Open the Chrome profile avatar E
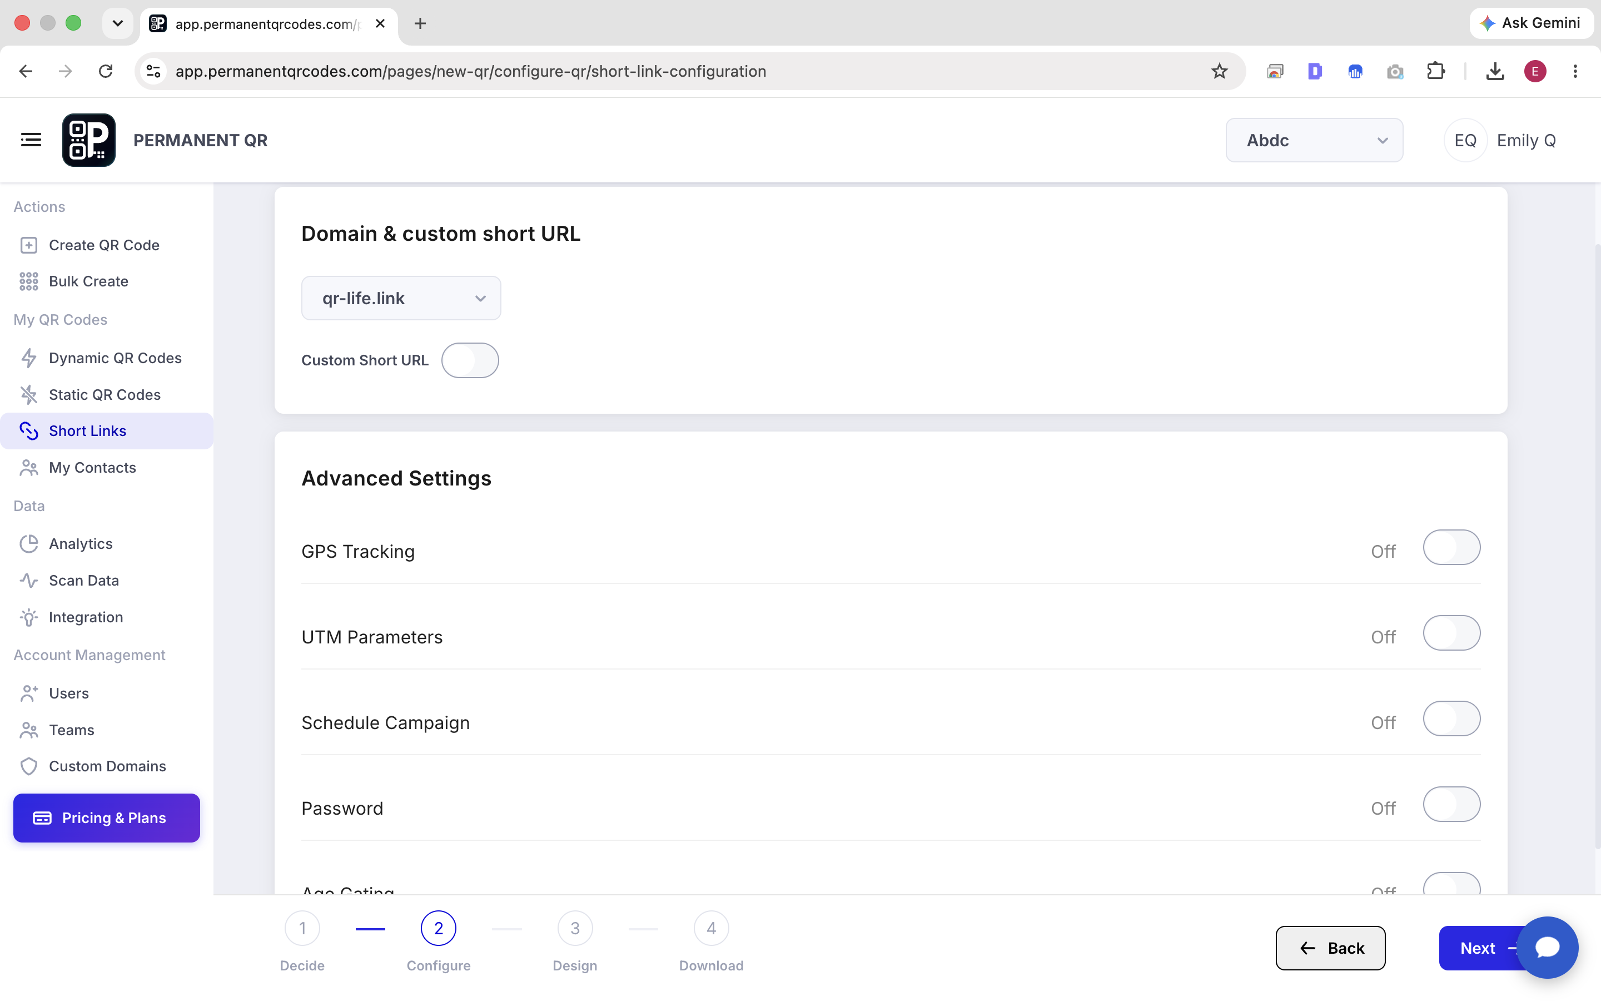The height and width of the screenshot is (1001, 1601). (x=1535, y=71)
